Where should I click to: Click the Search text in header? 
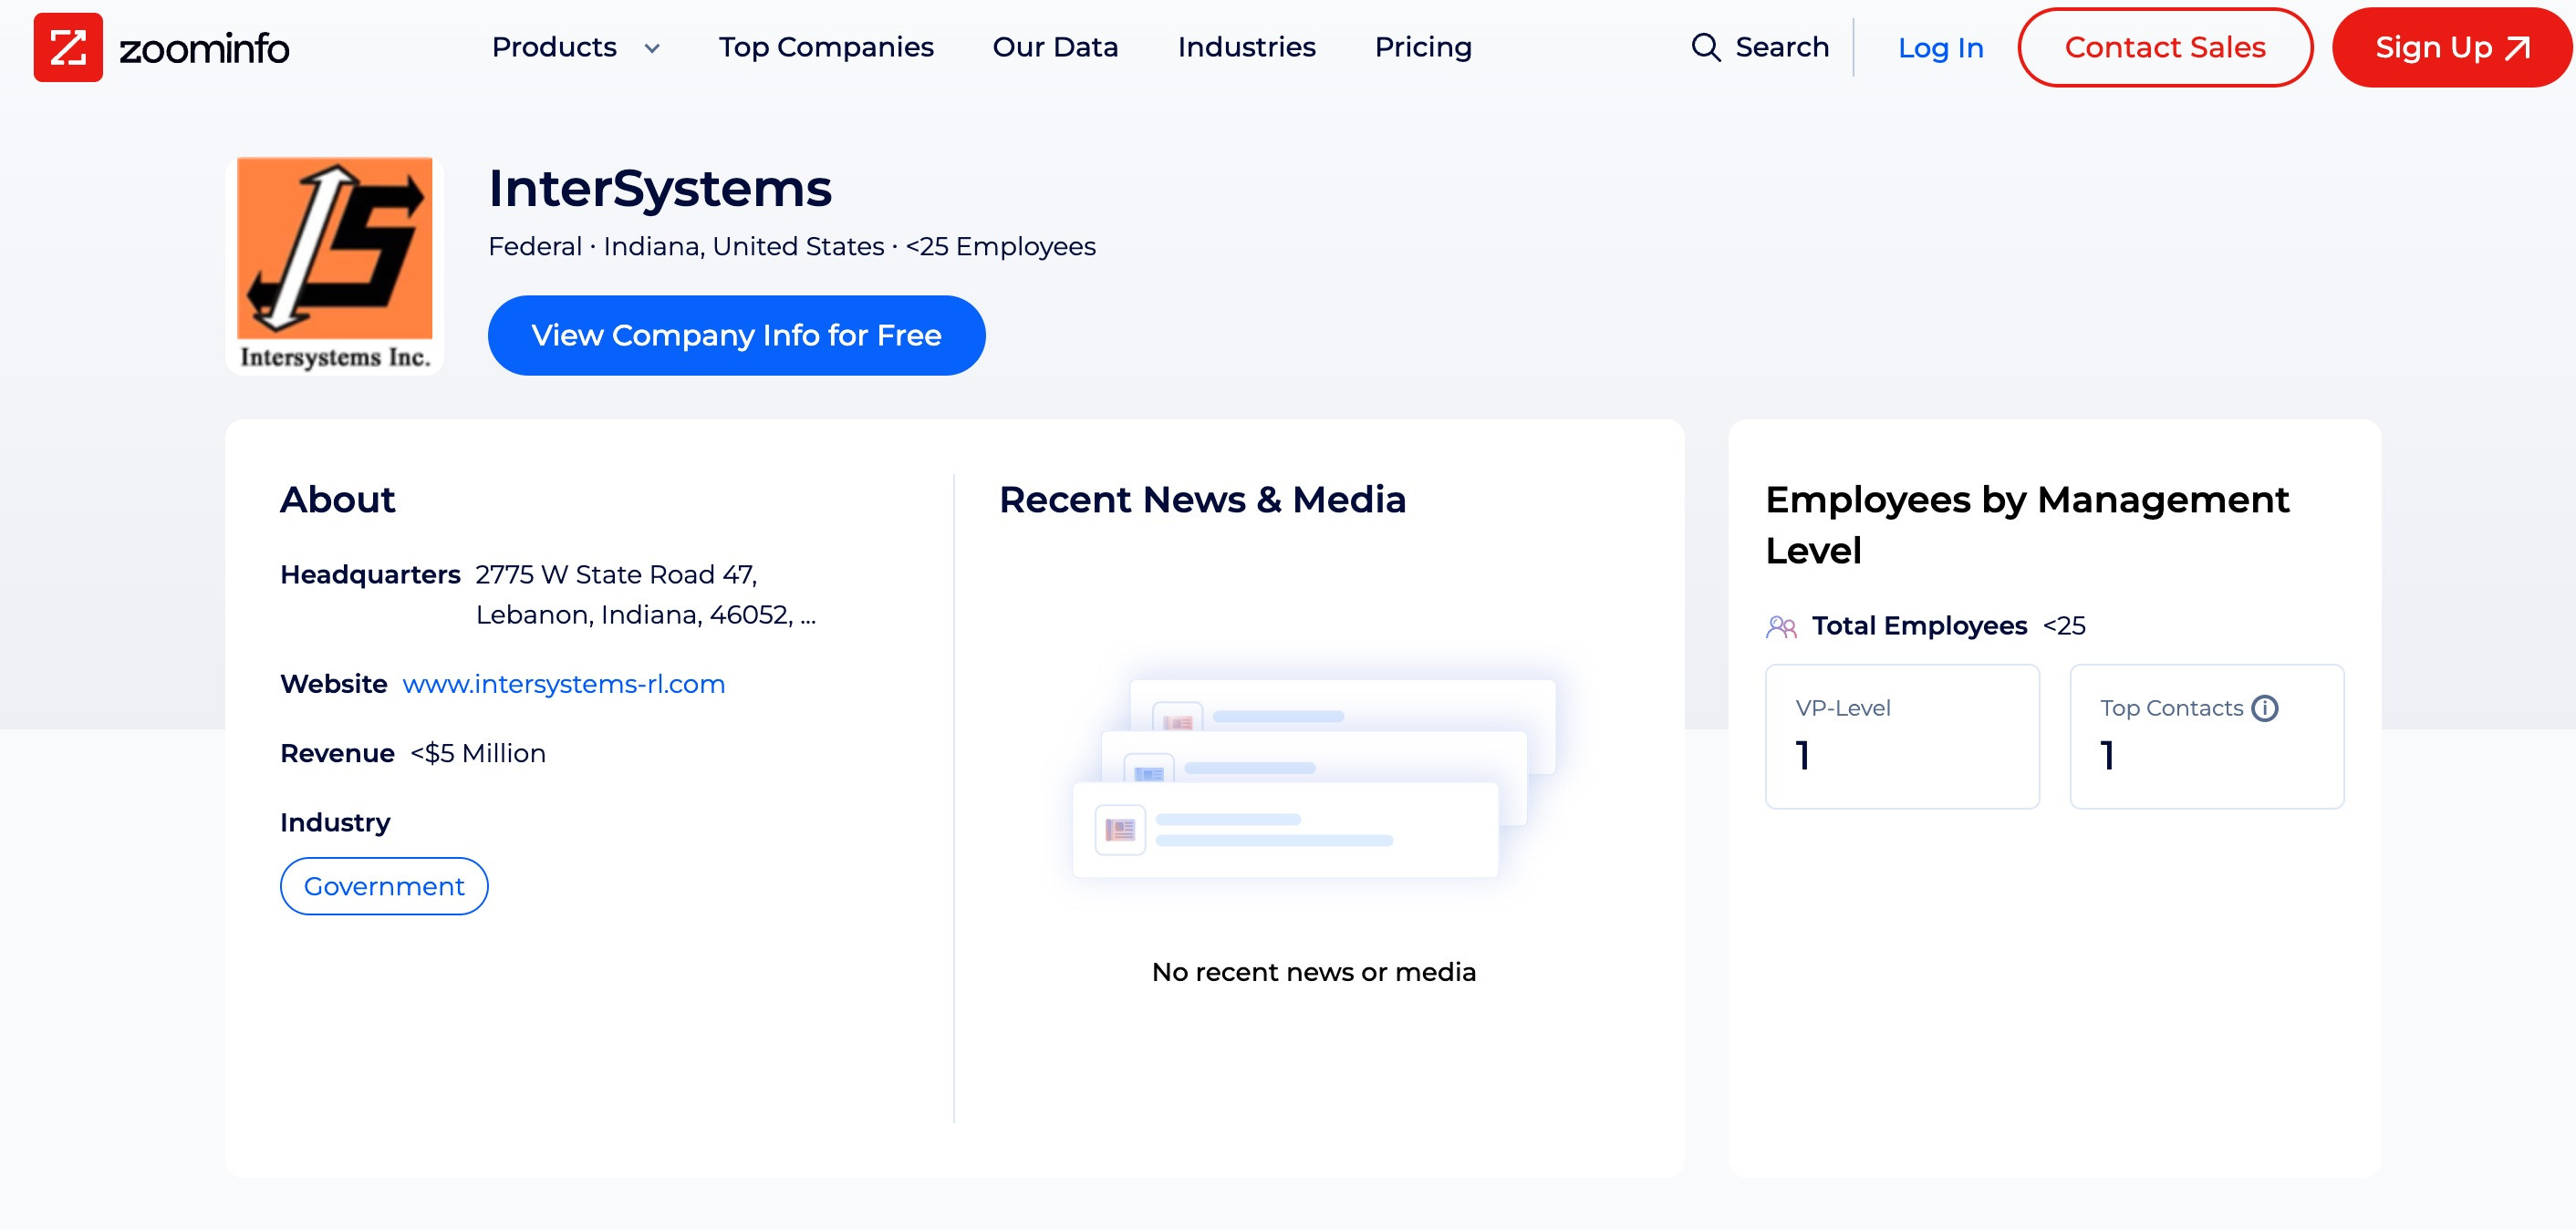(x=1782, y=47)
